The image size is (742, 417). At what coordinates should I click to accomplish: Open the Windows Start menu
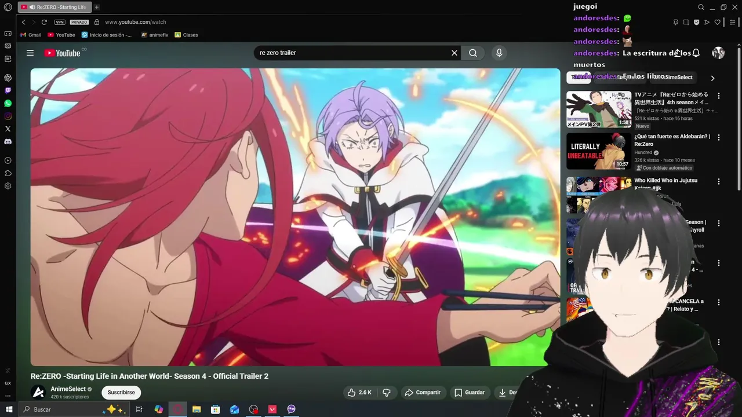[x=9, y=409]
